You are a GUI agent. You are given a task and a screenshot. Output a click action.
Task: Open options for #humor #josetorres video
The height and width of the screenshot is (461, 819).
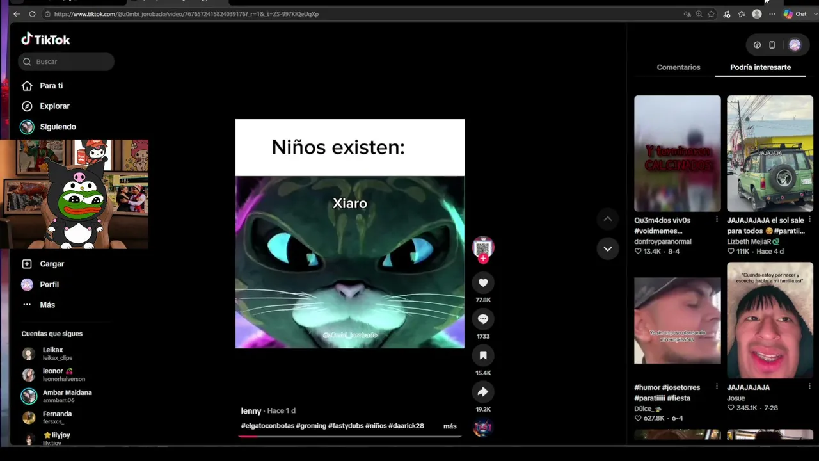coord(717,387)
